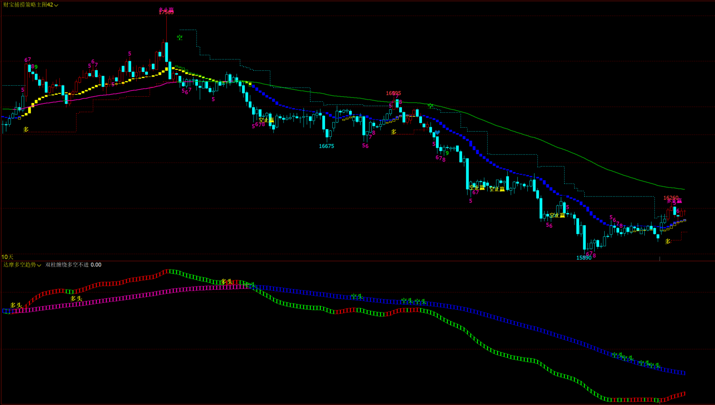Click the 16260 recent high price label
Viewport: 715px width, 405px height.
coord(670,198)
